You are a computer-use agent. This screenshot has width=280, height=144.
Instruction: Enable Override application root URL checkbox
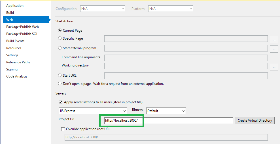tap(63, 129)
